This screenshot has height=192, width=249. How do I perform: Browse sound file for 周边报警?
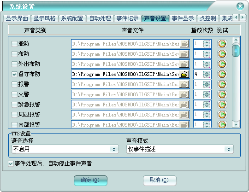[x=184, y=115]
